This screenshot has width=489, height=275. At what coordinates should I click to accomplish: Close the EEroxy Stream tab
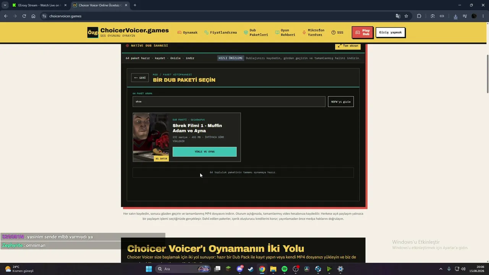[x=65, y=5]
